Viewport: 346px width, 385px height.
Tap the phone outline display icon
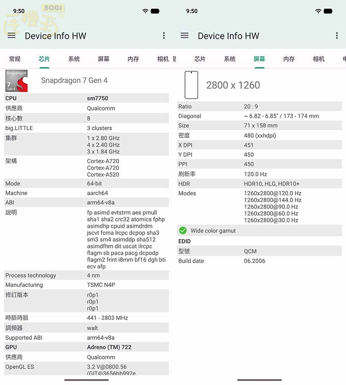point(191,85)
